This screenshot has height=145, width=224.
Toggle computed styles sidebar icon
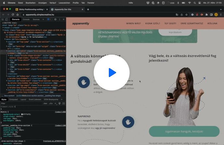coord(64,103)
